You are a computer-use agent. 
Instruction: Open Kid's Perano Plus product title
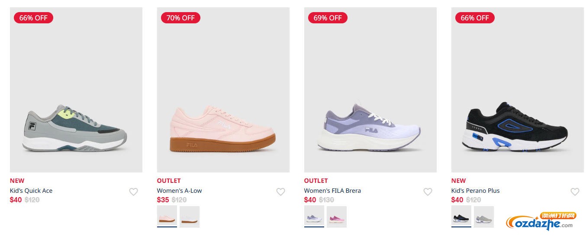(475, 191)
